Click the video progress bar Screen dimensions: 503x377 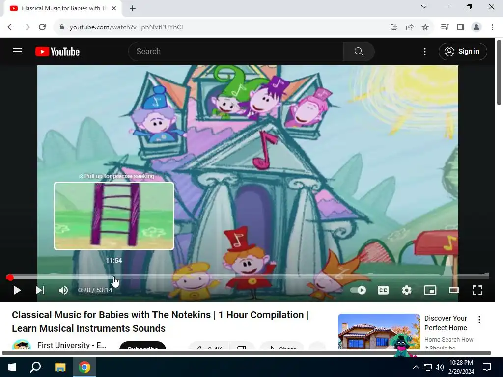248,277
